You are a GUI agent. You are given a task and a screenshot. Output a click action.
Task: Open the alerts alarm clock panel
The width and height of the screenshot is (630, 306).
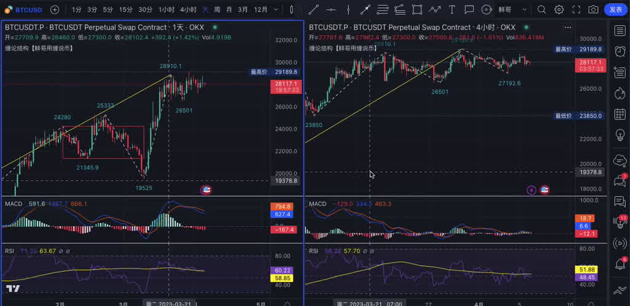[620, 50]
